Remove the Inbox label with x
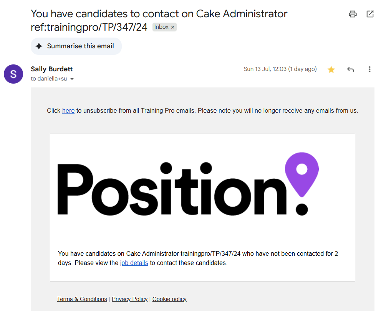Screen dimensions: 381x311 172,27
